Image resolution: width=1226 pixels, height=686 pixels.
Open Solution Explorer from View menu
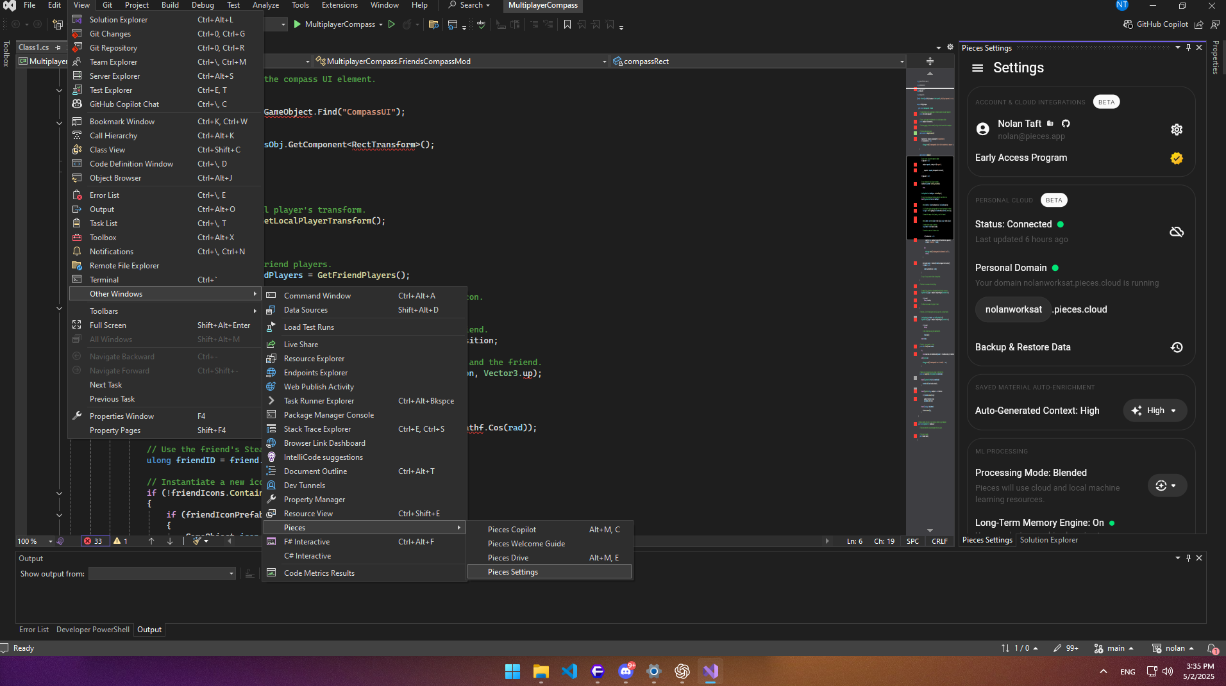point(165,20)
